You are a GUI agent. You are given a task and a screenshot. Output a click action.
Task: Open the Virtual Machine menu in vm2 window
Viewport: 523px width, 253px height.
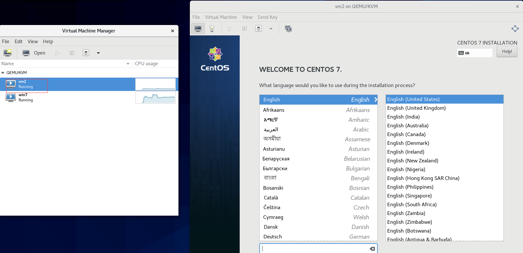tap(221, 17)
